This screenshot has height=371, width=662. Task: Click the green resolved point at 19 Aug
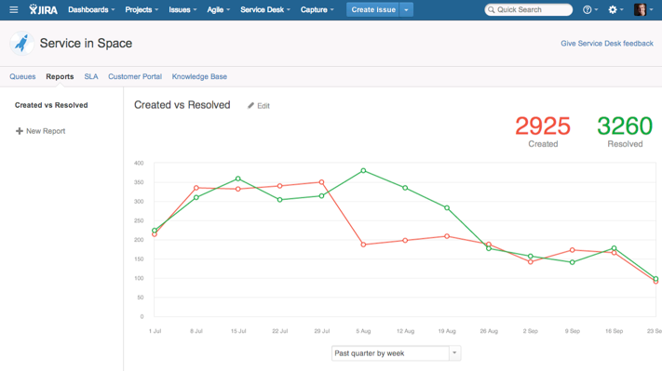(447, 208)
